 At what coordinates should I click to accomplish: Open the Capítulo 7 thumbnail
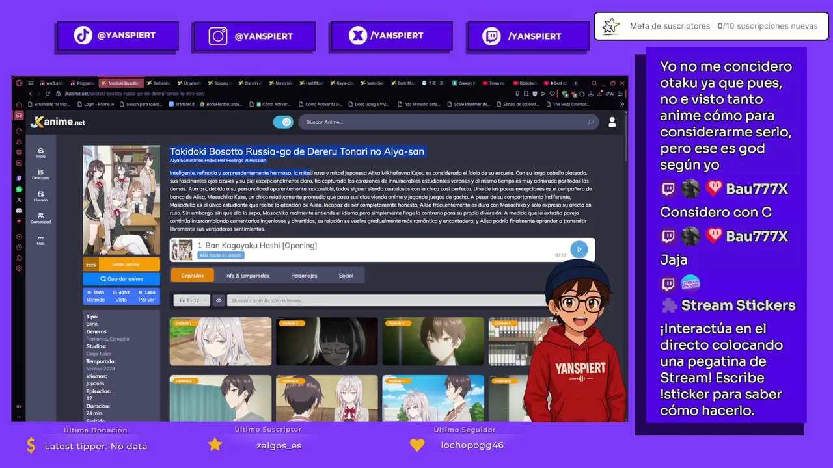click(x=433, y=398)
